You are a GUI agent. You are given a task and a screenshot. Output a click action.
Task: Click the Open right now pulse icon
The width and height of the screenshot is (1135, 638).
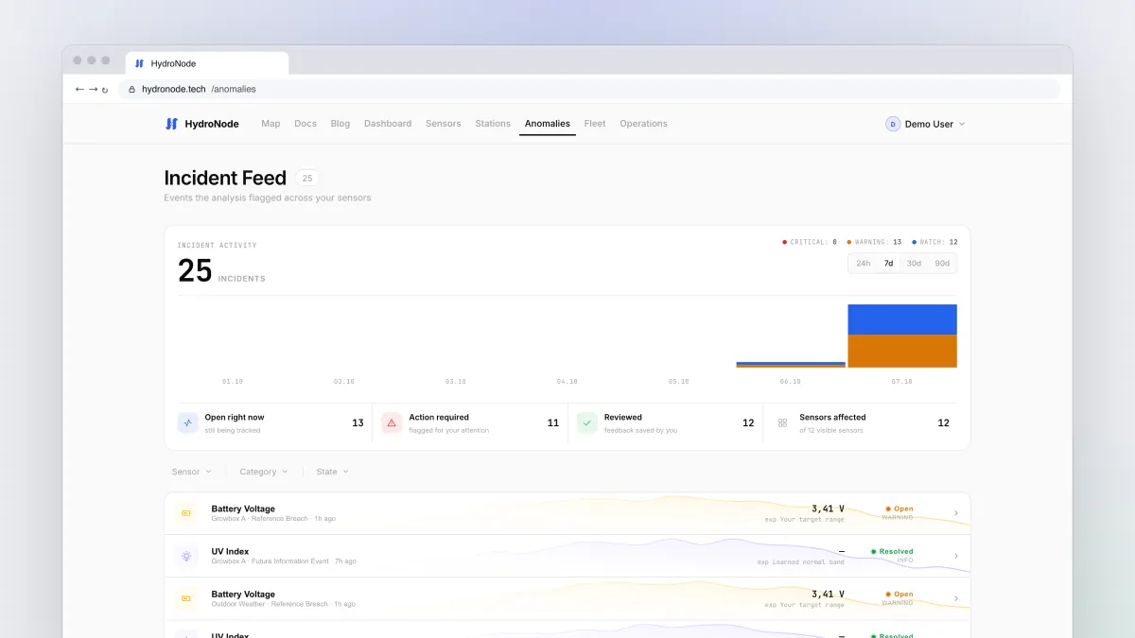(187, 422)
